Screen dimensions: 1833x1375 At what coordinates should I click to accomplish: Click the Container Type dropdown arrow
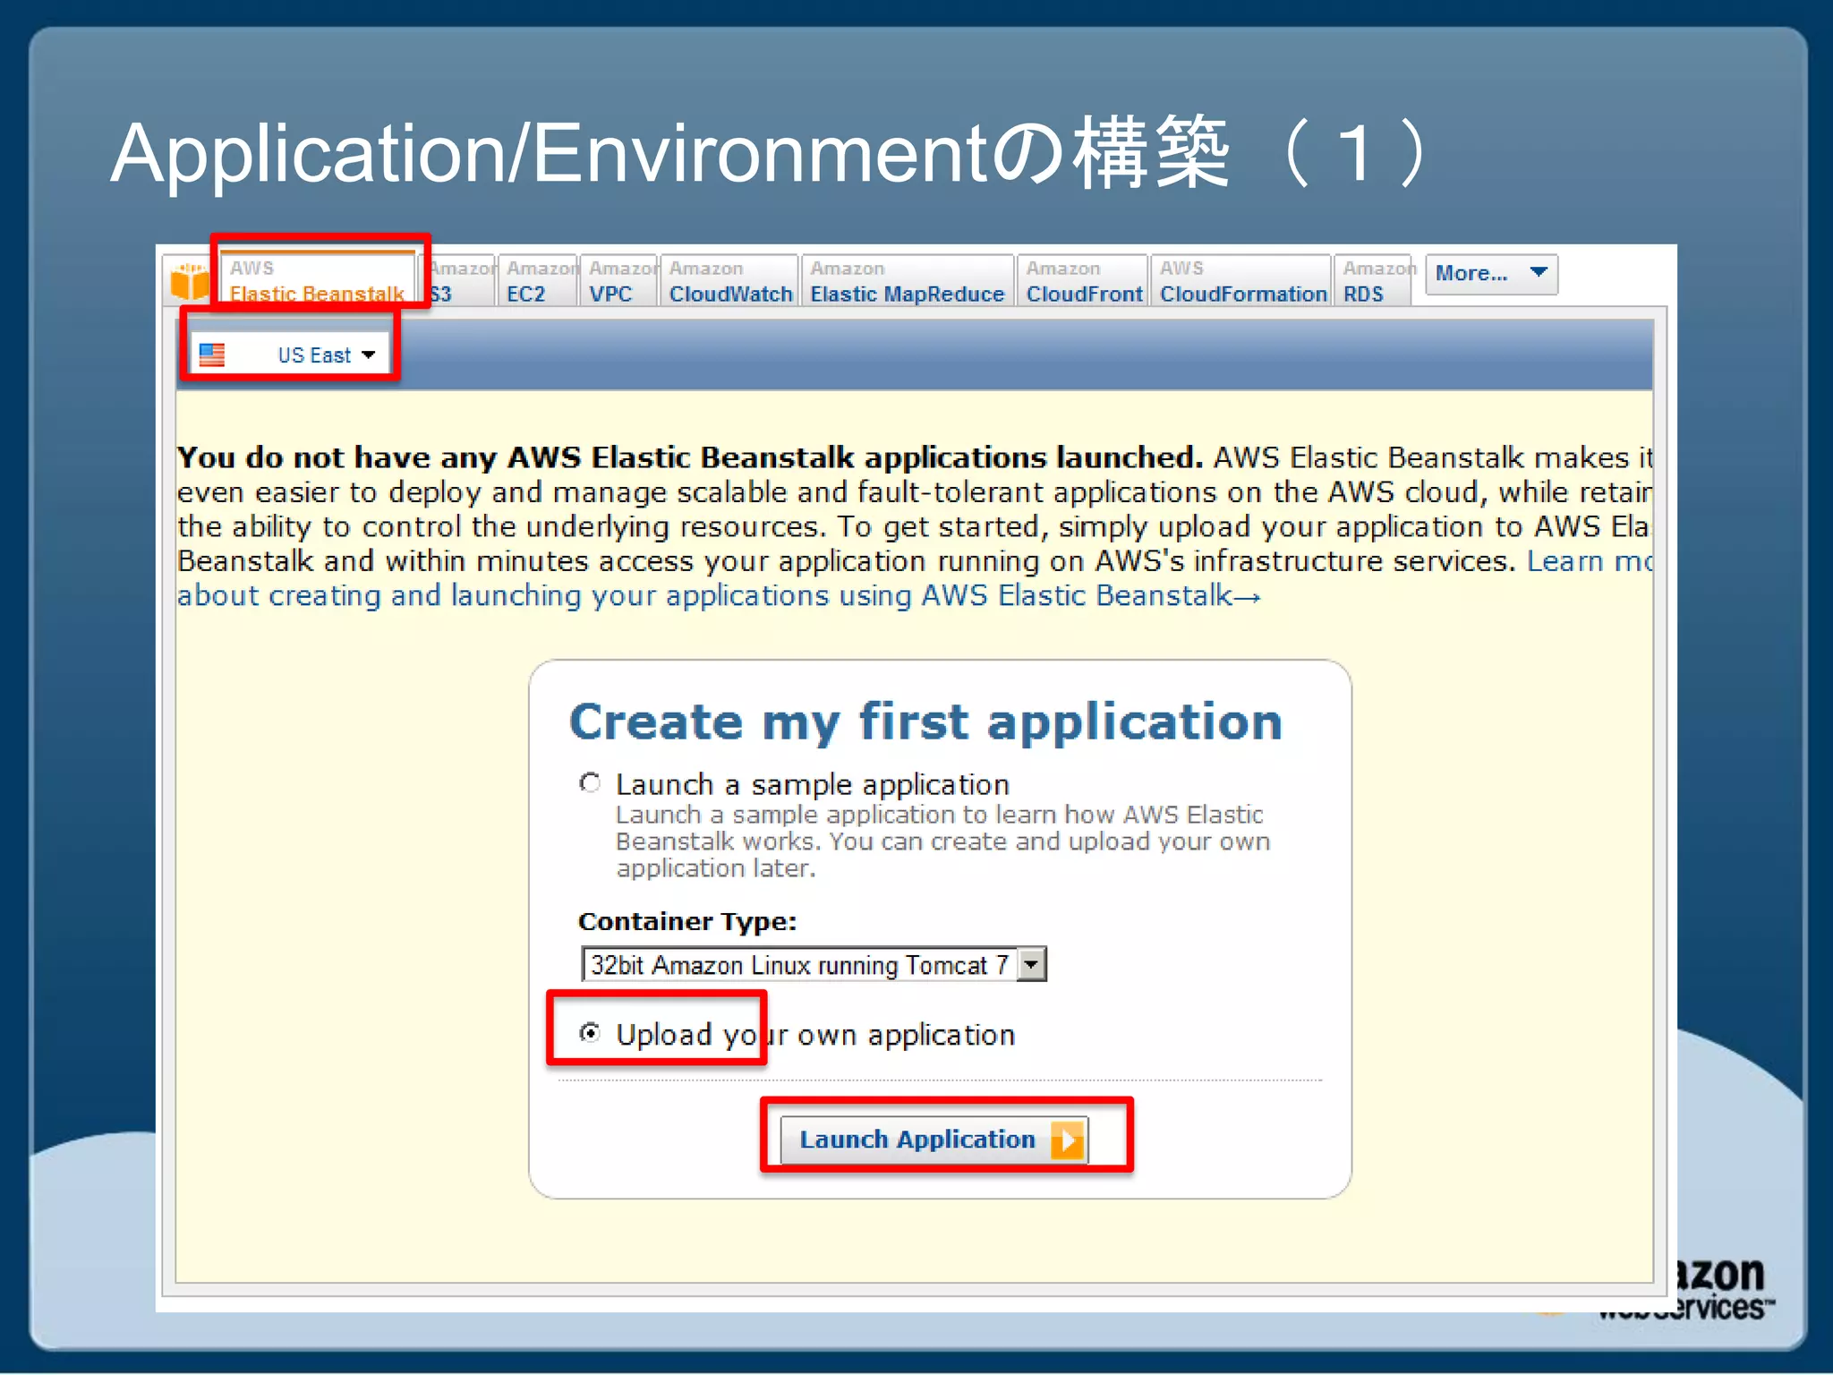1032,965
